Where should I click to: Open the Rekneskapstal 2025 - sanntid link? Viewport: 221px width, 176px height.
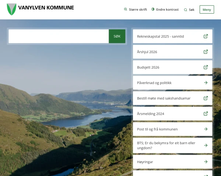point(160,36)
